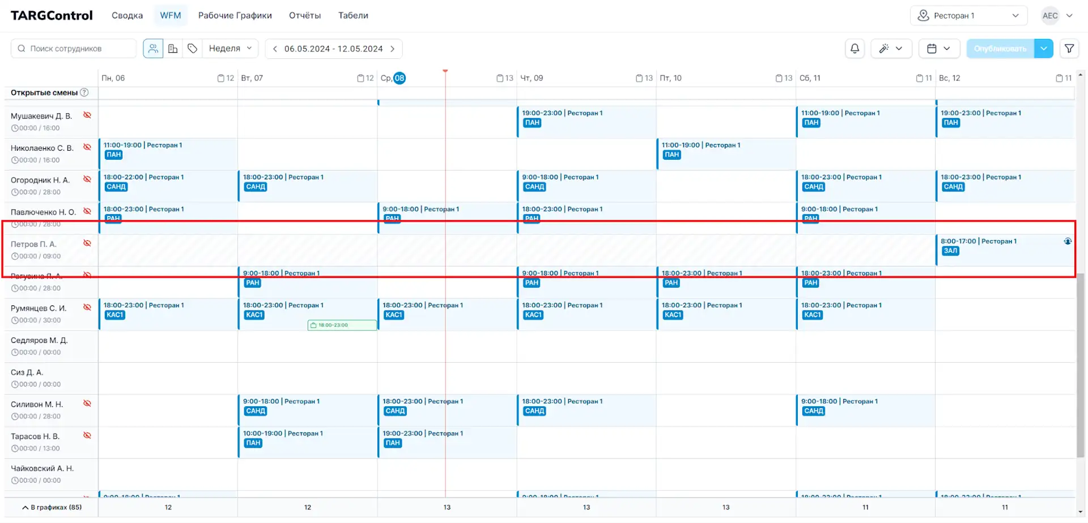Screen dimensions: 1088x523
Task: Open the Неделя period dropdown
Action: [230, 49]
